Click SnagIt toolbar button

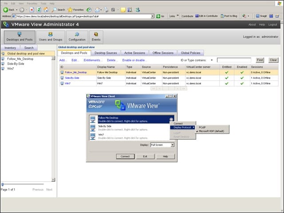[x=261, y=16]
